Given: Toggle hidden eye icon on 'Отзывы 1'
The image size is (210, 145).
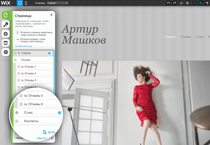Looking at the screenshot, I should pos(22,67).
